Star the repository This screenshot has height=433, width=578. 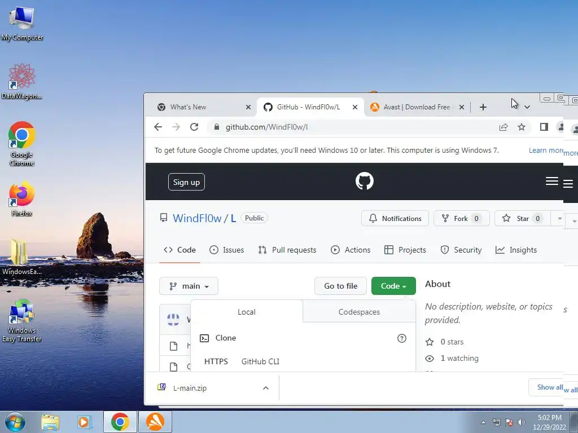tap(522, 218)
